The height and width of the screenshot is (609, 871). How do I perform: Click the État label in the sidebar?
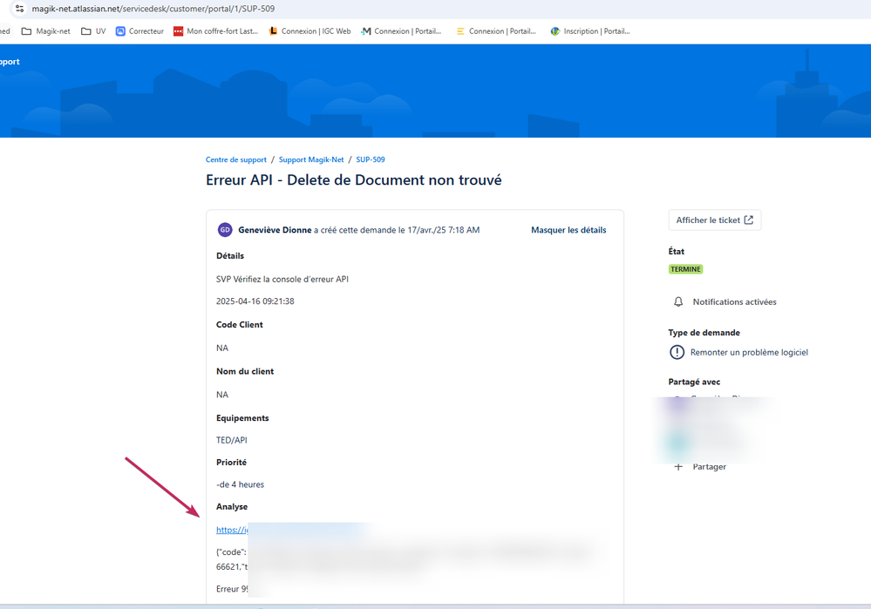tap(676, 252)
